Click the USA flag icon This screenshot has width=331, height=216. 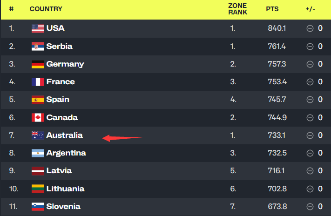38,28
